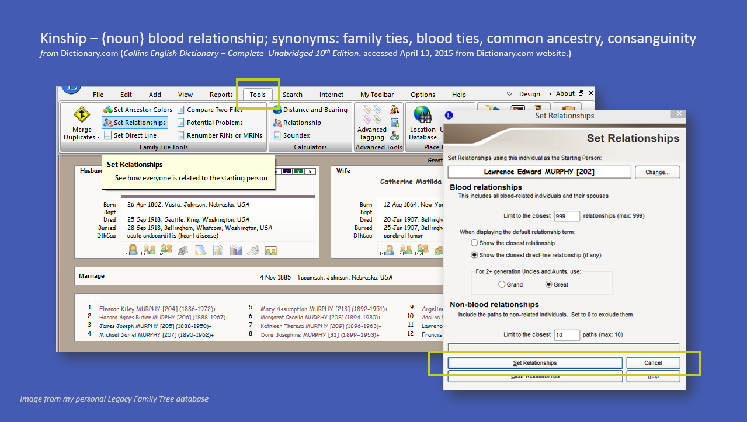Open Set Ancestor Colors tool
747x422 pixels.
138,110
